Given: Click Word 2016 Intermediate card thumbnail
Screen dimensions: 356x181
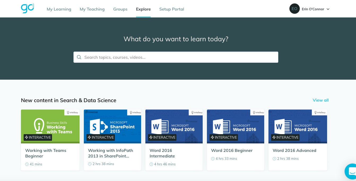Looking at the screenshot, I should 174,126.
